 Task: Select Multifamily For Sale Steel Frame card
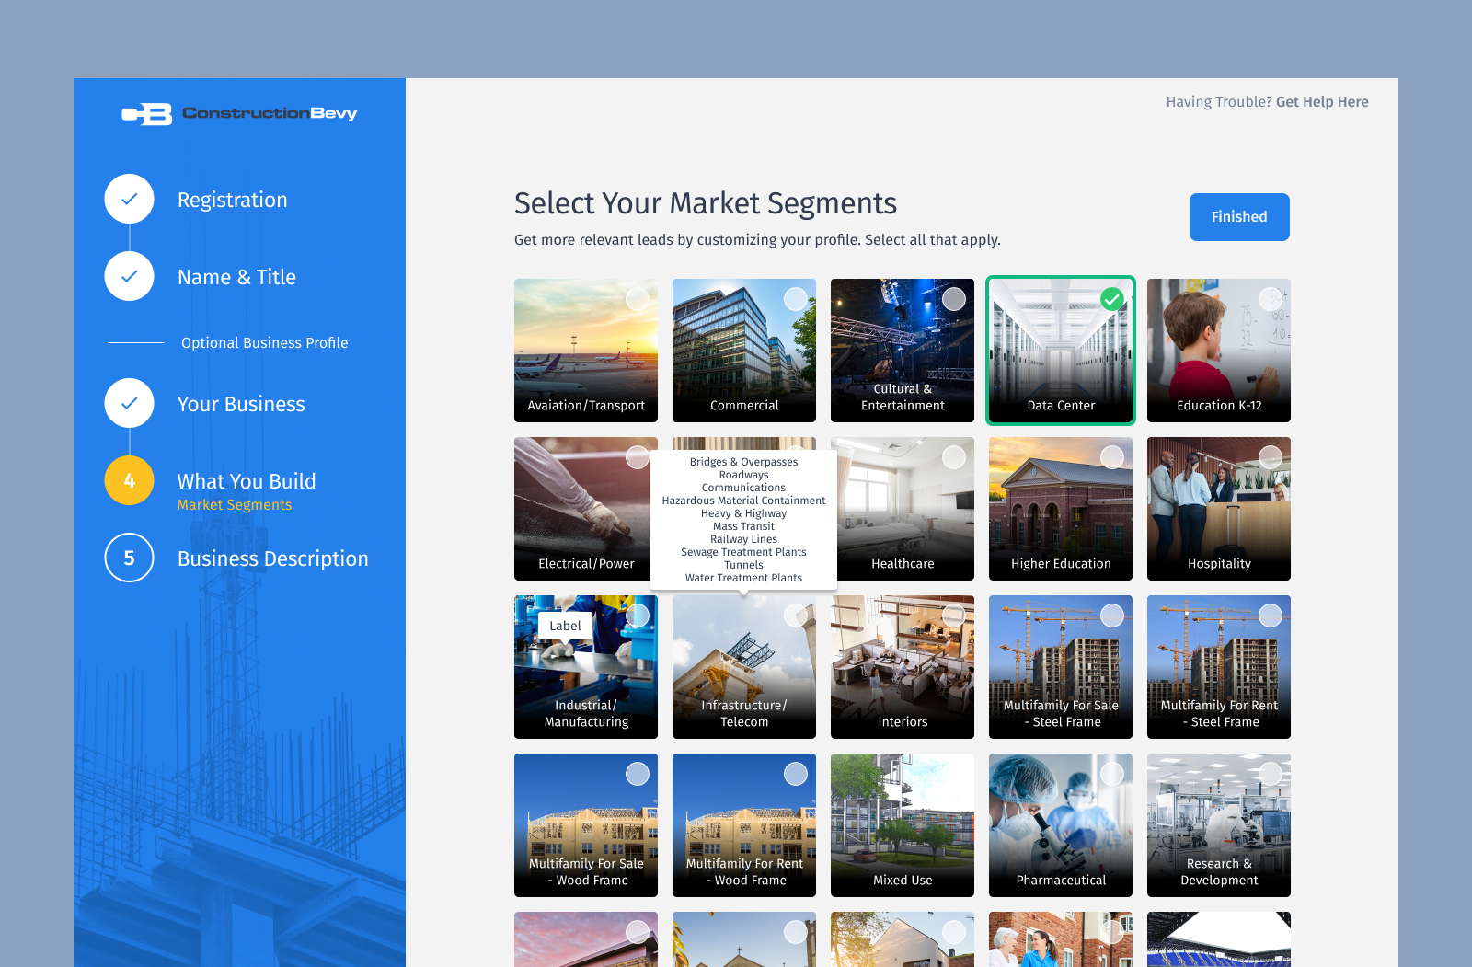click(1061, 667)
